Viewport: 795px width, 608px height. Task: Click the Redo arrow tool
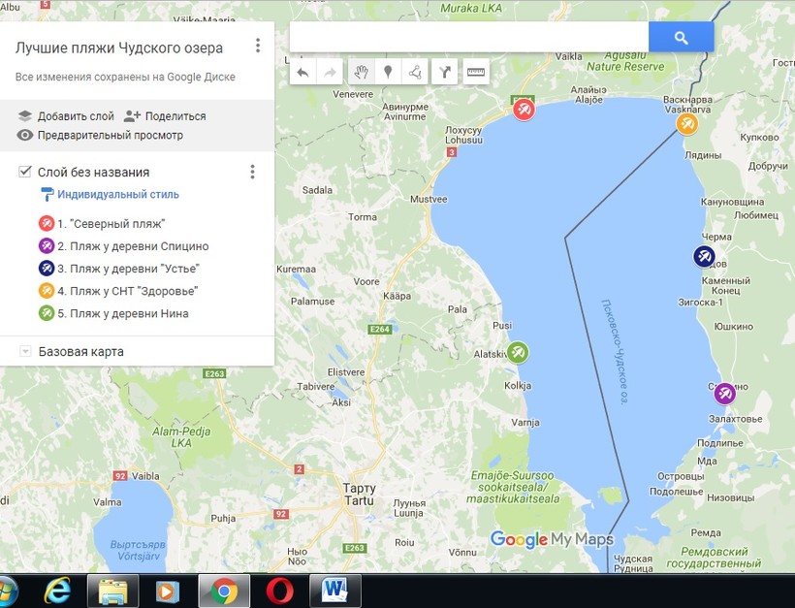(330, 72)
